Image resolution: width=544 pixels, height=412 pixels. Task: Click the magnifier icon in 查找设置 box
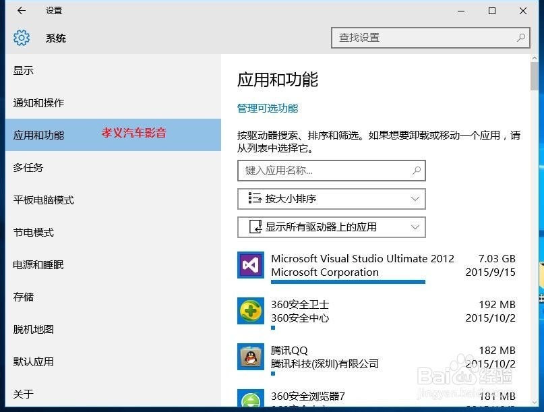coord(521,38)
